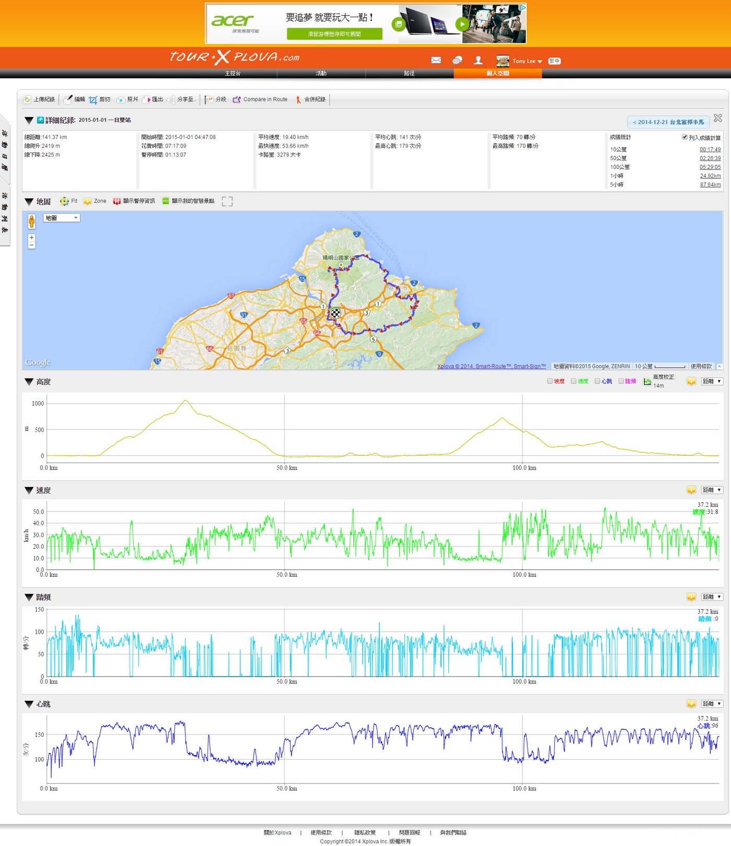Image resolution: width=731 pixels, height=846 pixels.
Task: Go to previous record 2014-12-21 台北富邦半馬
Action: 668,122
